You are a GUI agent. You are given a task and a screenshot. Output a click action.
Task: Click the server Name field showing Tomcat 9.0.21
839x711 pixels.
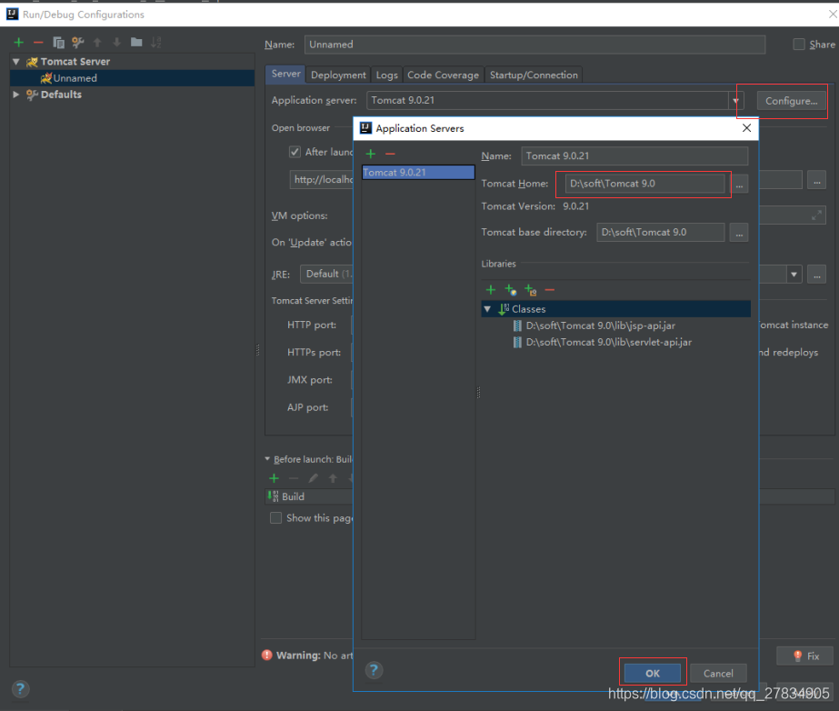click(634, 155)
